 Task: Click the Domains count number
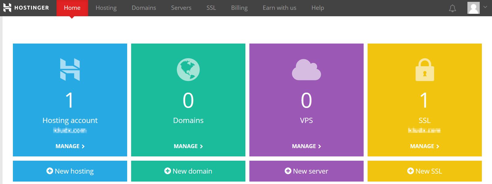pyautogui.click(x=188, y=100)
